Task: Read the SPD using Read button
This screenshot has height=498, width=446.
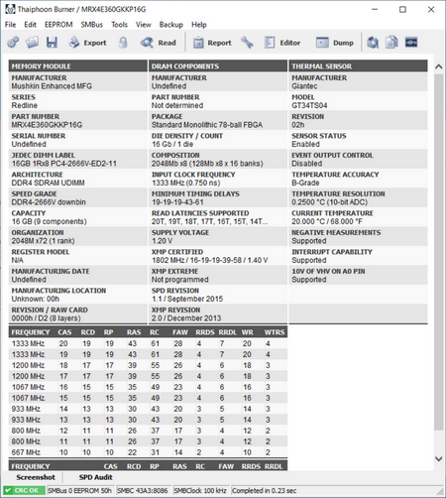Action: pos(159,43)
